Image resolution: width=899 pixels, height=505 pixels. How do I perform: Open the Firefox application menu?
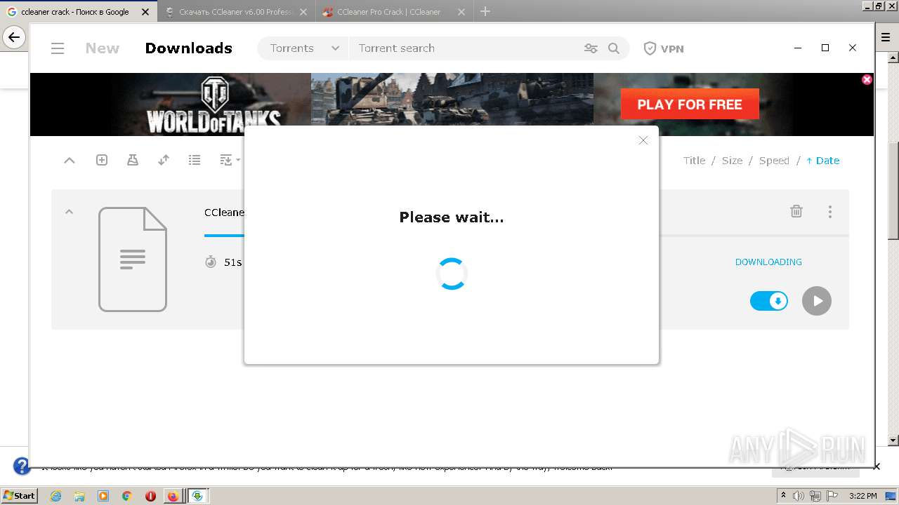(886, 37)
